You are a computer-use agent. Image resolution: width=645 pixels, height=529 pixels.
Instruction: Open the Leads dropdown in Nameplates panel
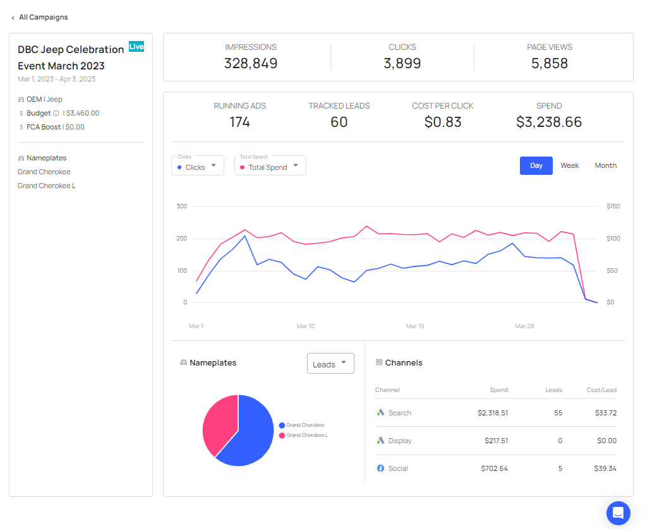[330, 363]
